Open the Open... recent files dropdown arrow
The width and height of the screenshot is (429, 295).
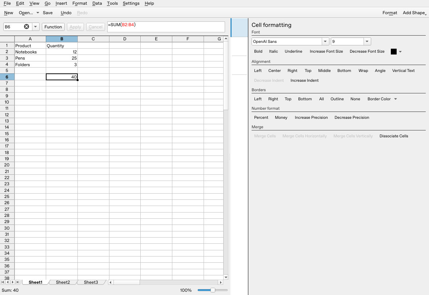coord(38,13)
